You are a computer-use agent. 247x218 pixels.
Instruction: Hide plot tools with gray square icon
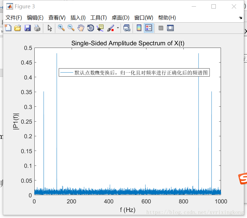coord(161,28)
